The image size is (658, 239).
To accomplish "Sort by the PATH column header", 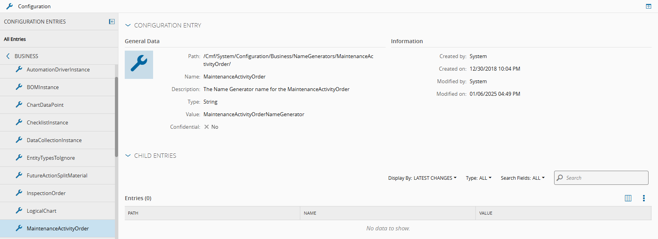I will 133,213.
